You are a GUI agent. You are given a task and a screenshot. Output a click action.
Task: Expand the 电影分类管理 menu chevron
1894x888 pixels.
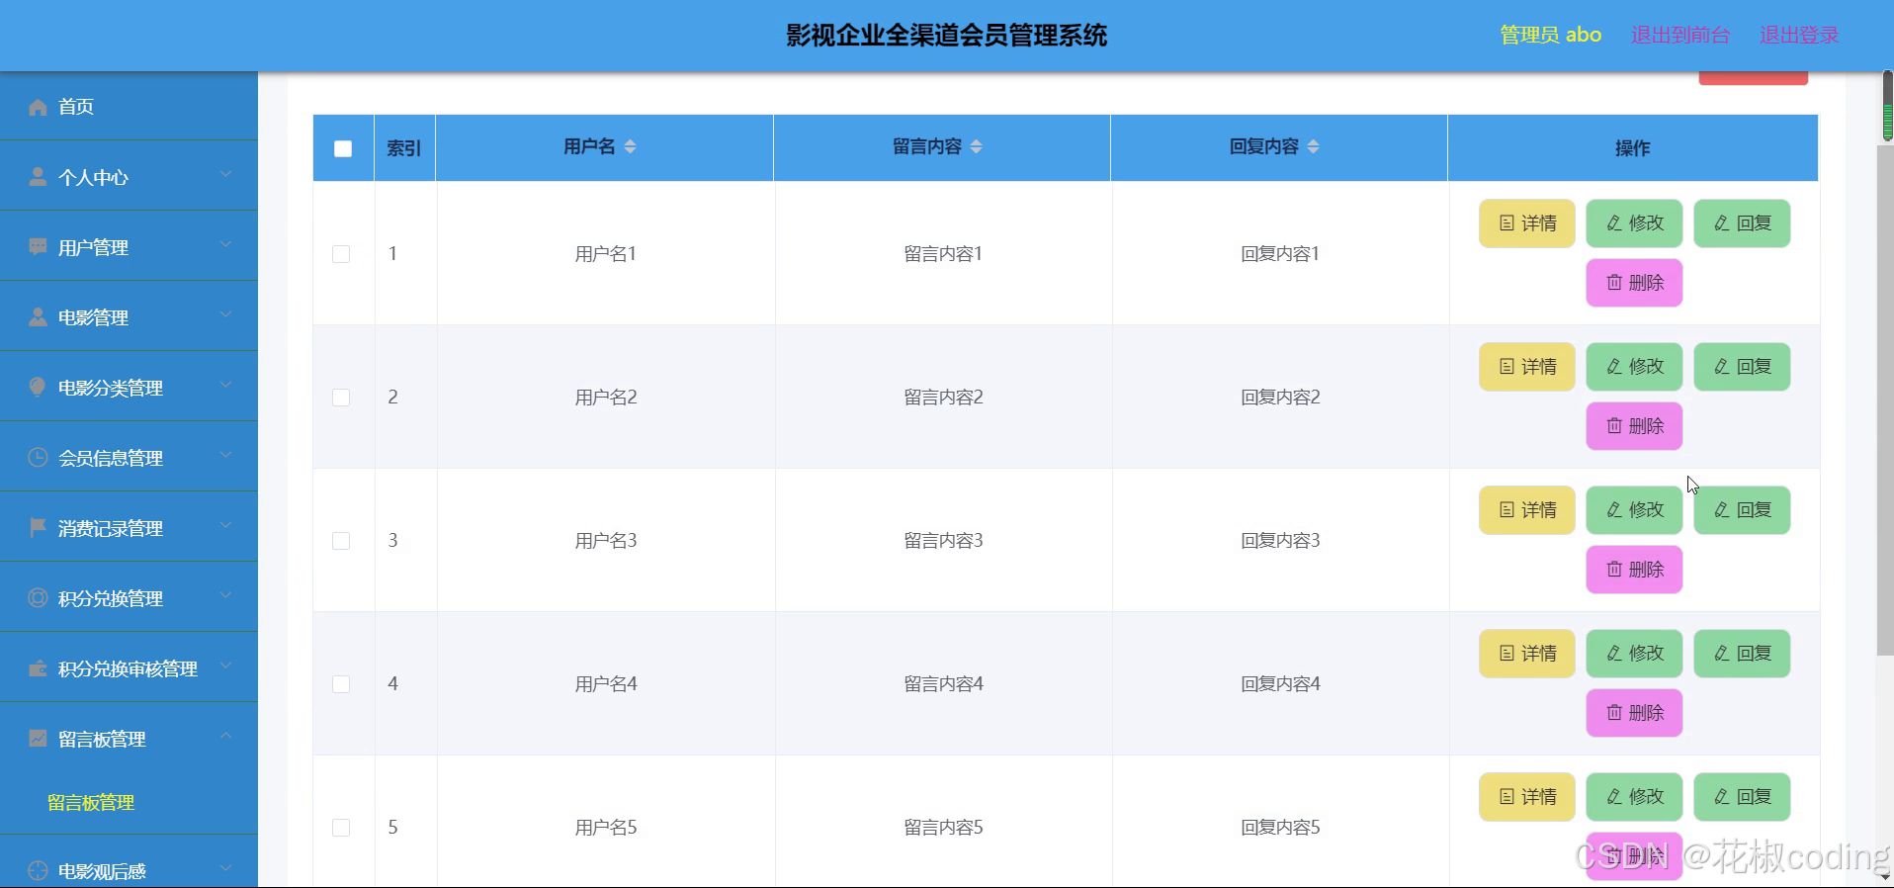(225, 385)
